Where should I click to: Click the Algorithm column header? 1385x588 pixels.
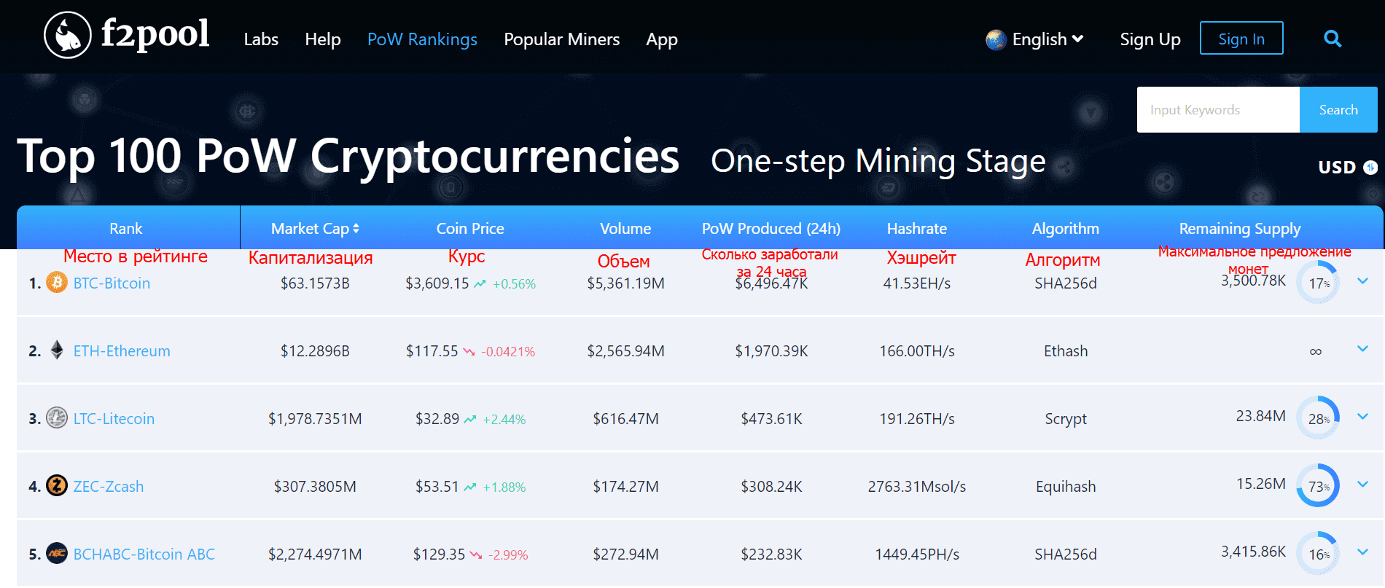point(1066,229)
